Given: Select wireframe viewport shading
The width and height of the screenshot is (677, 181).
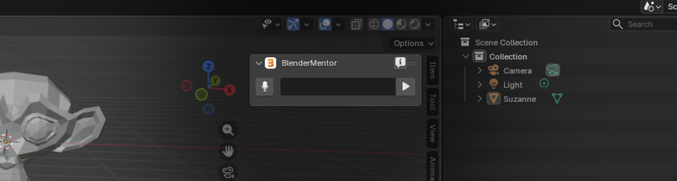Looking at the screenshot, I should click(x=374, y=24).
